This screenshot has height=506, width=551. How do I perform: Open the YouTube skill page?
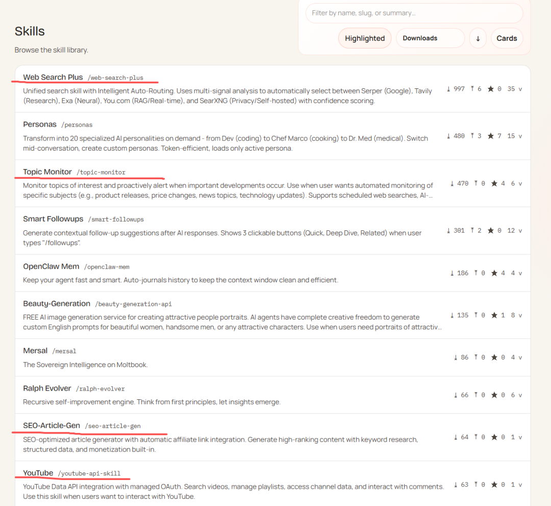click(x=38, y=473)
